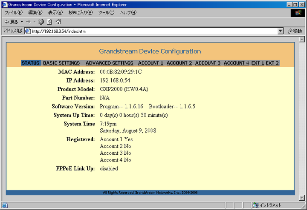Click the Forward arrow toolbar button
The image size is (307, 210).
(28, 22)
